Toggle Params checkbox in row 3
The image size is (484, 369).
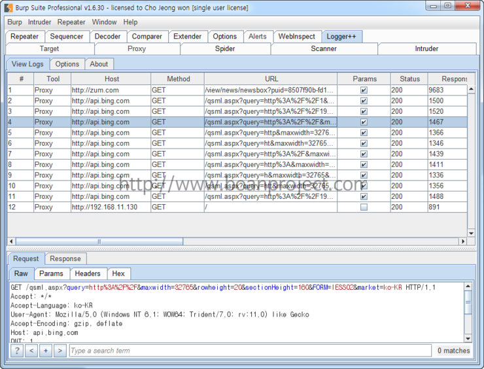pyautogui.click(x=364, y=111)
